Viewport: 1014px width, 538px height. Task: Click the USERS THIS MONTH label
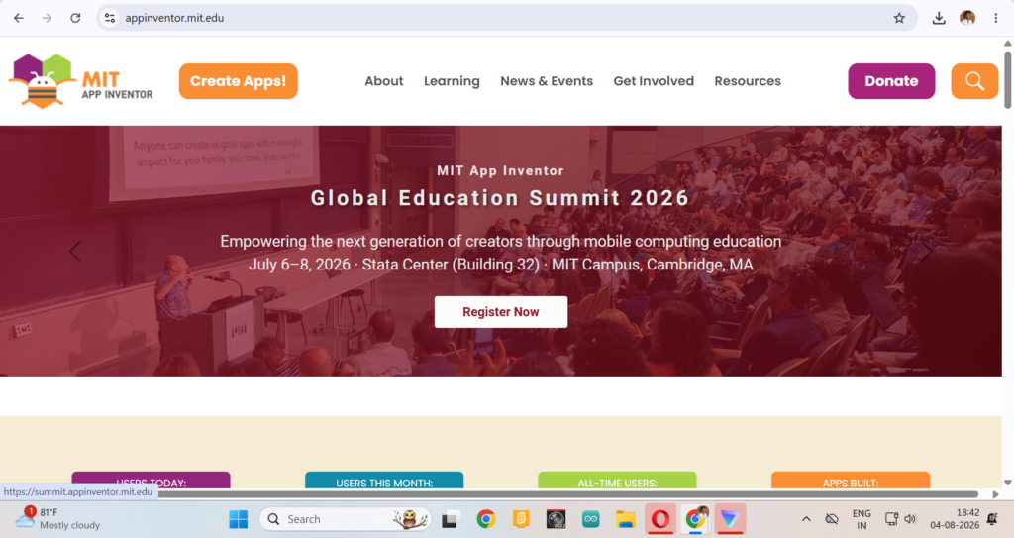[384, 483]
